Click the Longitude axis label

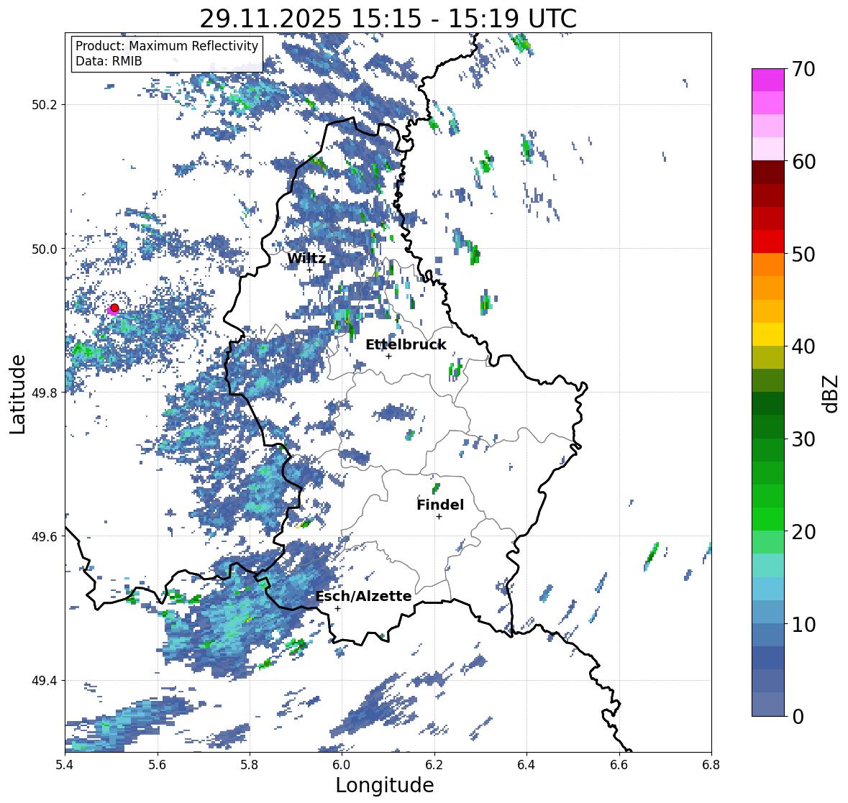[385, 785]
